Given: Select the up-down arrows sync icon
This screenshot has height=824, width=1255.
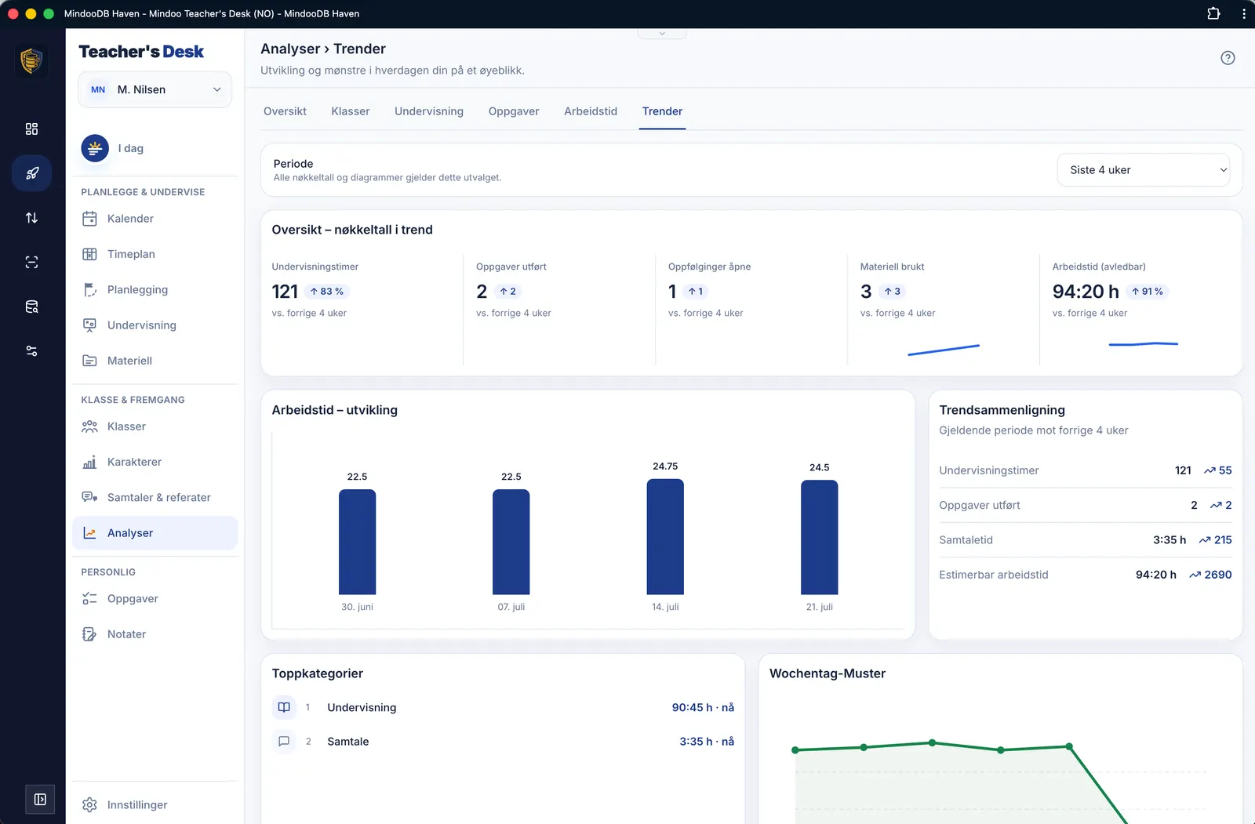Looking at the screenshot, I should (31, 218).
